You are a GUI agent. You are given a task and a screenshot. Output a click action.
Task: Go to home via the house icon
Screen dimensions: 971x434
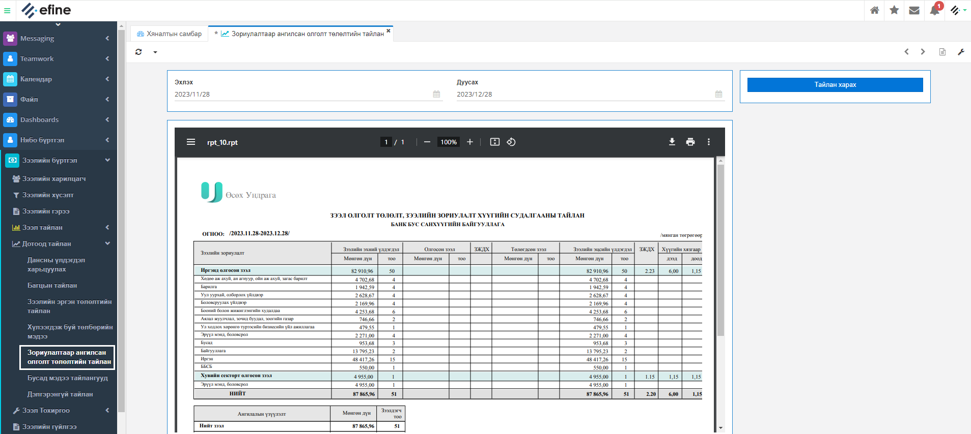(x=875, y=10)
